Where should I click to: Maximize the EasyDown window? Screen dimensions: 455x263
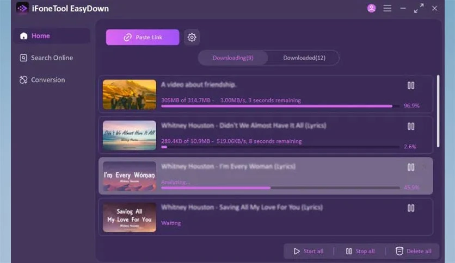coord(419,8)
